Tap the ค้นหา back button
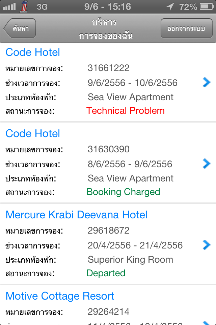 20,28
